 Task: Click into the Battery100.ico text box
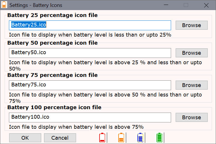click(x=90, y=118)
